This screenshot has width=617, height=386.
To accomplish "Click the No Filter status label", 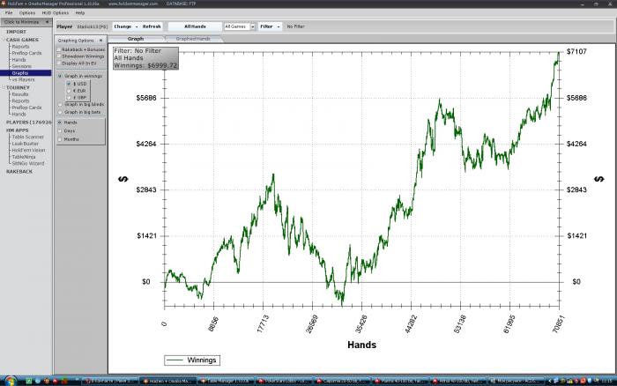I will click(x=296, y=26).
